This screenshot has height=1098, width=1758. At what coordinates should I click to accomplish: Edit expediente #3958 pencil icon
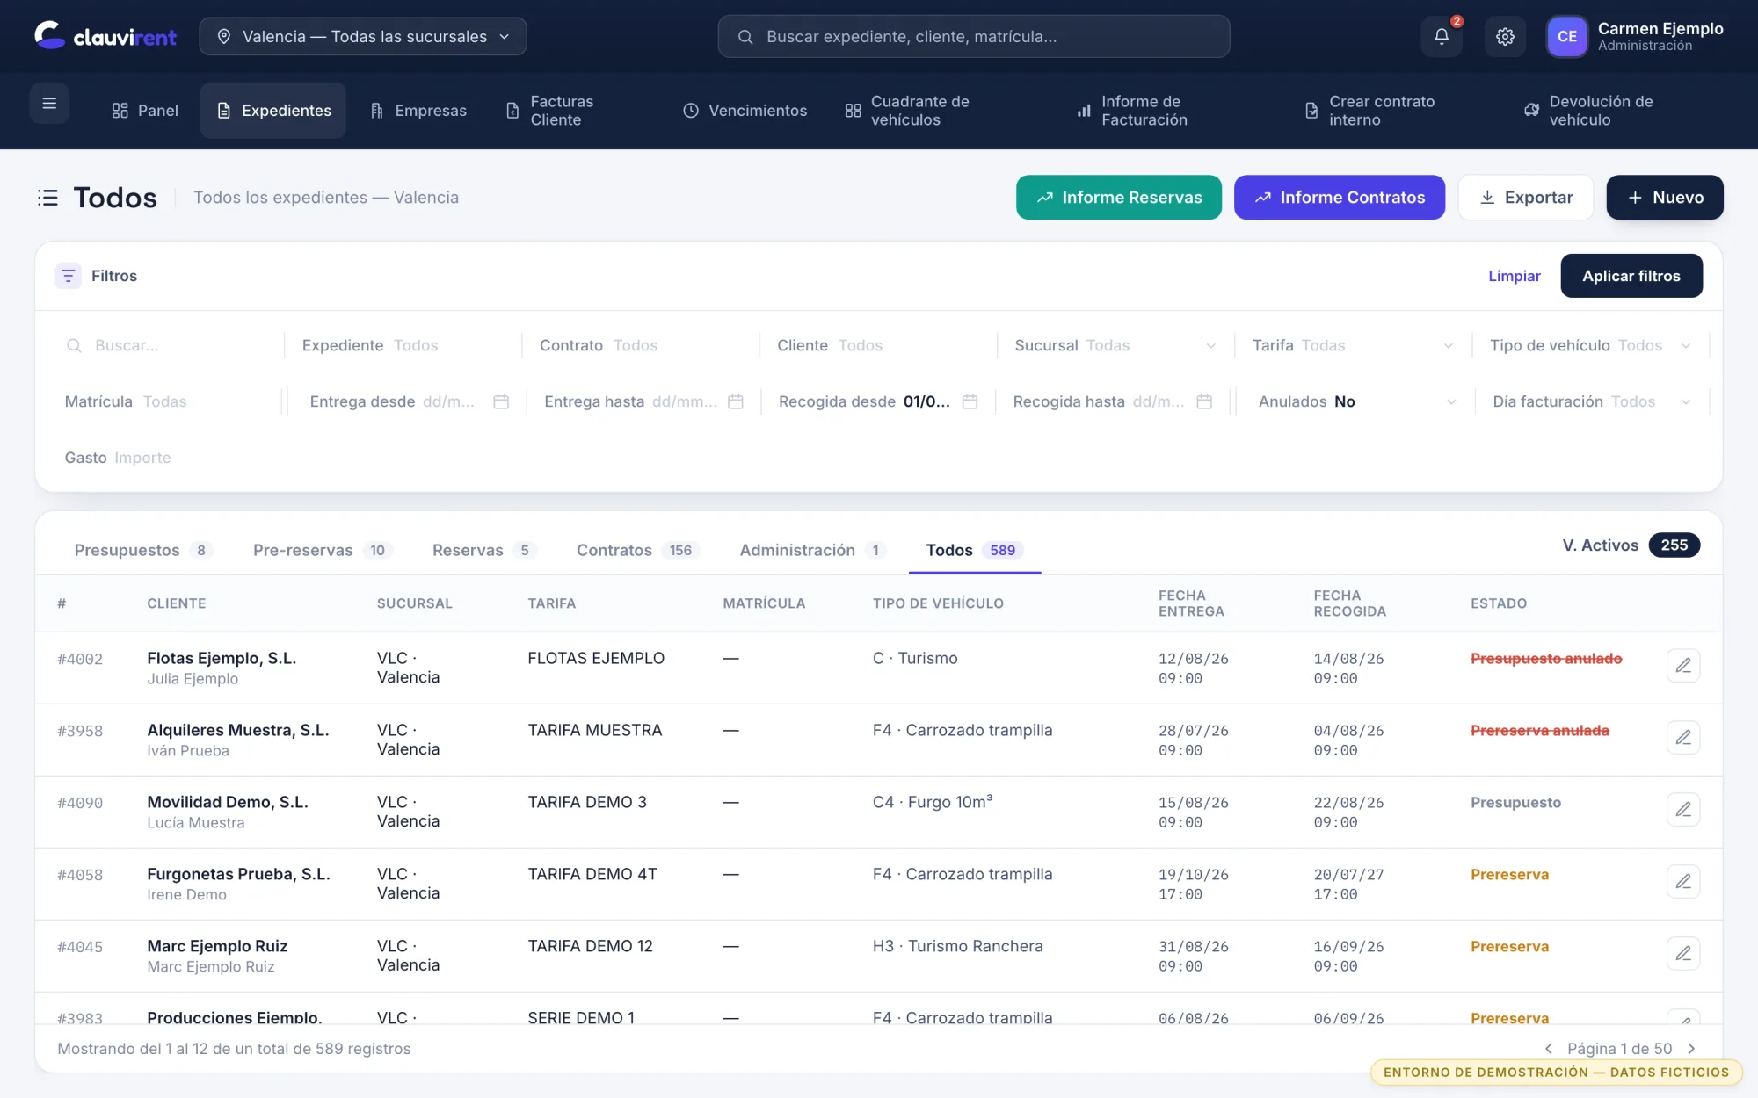1682,737
